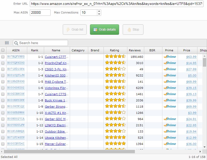This screenshot has height=160, width=207.
Task: Sort table by Reviews column header
Action: [135, 50]
